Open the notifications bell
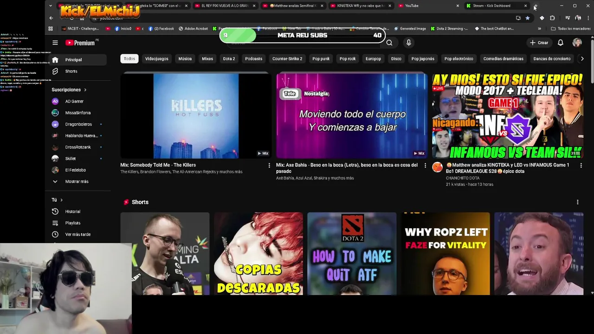This screenshot has height=334, width=594. click(x=560, y=43)
